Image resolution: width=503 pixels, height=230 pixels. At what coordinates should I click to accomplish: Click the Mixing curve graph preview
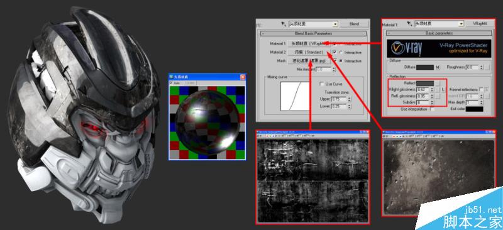(295, 96)
